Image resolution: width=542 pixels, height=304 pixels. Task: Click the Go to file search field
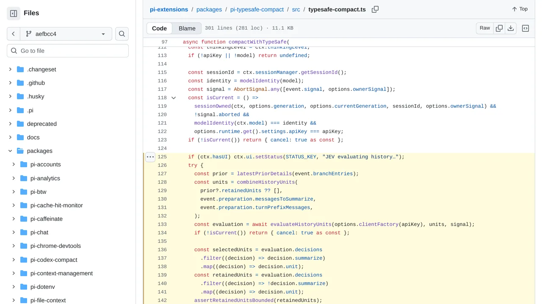pyautogui.click(x=68, y=51)
